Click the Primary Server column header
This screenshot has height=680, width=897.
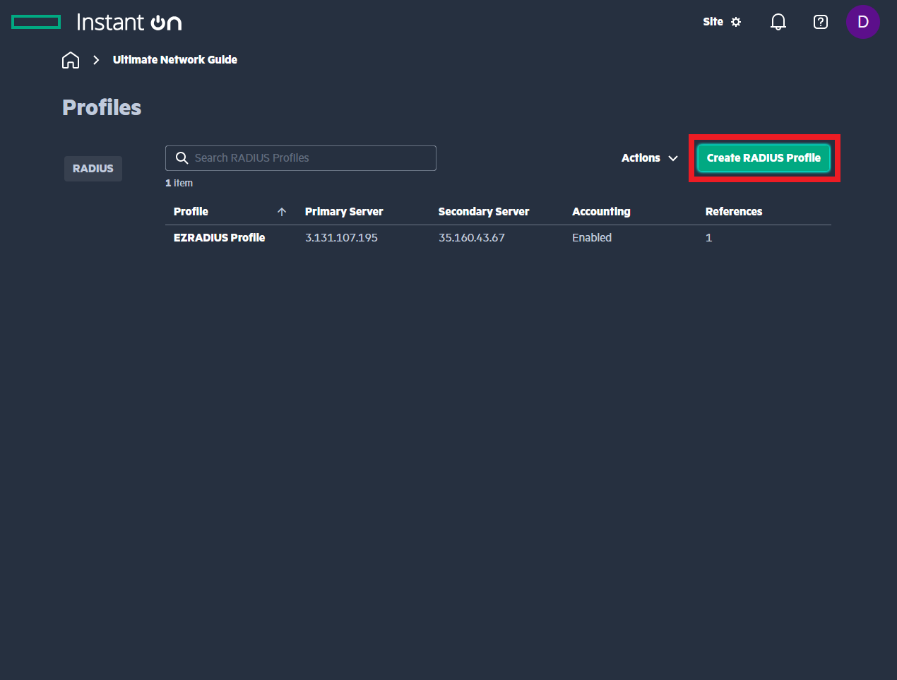tap(344, 212)
